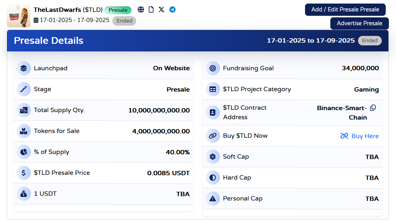This screenshot has height=221, width=396.
Task: Click the Presale Price dollar icon
Action: coord(24,173)
